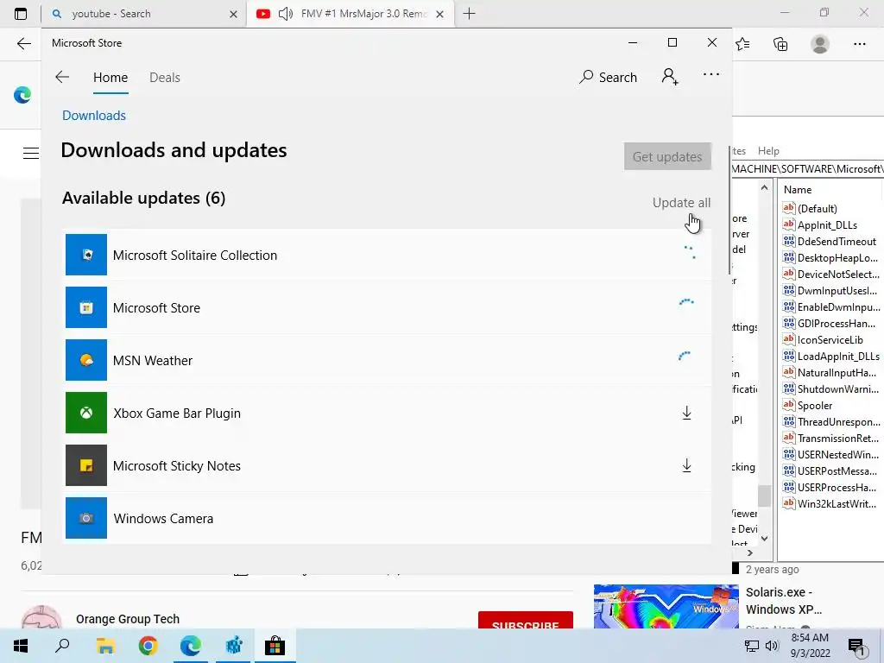Open a new Edge tab
Image resolution: width=884 pixels, height=663 pixels.
point(469,14)
